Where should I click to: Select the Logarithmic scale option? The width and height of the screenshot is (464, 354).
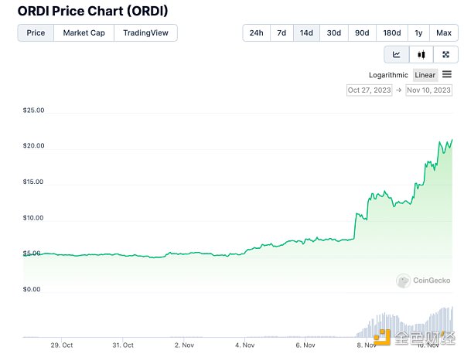pyautogui.click(x=388, y=75)
